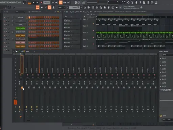The width and height of the screenshot is (173, 130).
Task: Expand Slot 1 in Mixer effects rack
Action: click(x=160, y=59)
